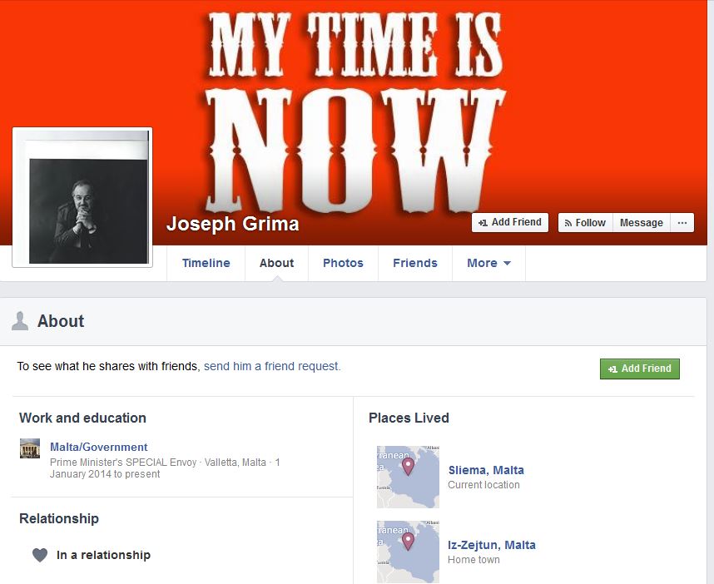The height and width of the screenshot is (584, 714).
Task: Open the three-dots more actions button
Action: click(682, 223)
